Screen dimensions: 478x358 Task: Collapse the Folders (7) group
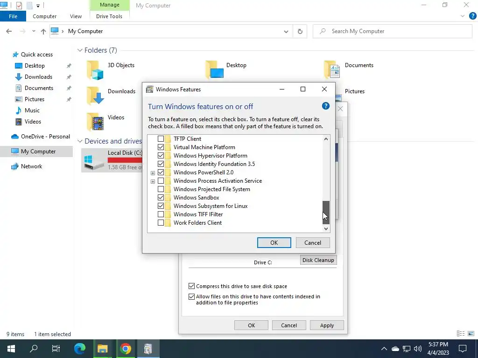[x=80, y=50]
